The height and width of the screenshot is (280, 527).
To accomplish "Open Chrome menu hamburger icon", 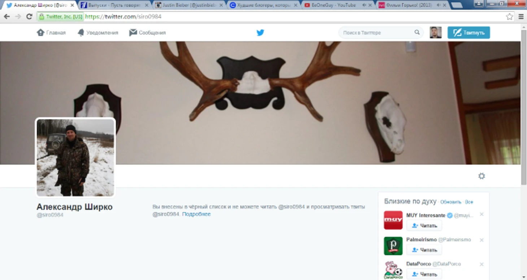I will (521, 17).
